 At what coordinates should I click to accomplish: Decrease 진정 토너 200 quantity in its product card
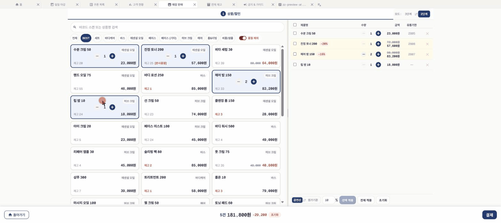pyautogui.click(x=168, y=56)
